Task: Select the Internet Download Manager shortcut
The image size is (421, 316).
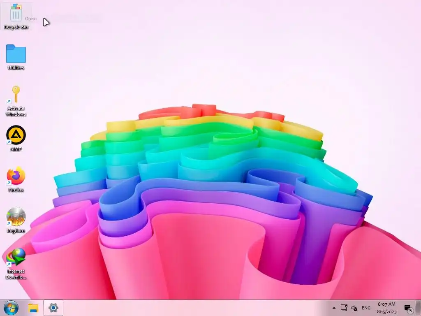Action: (x=16, y=264)
